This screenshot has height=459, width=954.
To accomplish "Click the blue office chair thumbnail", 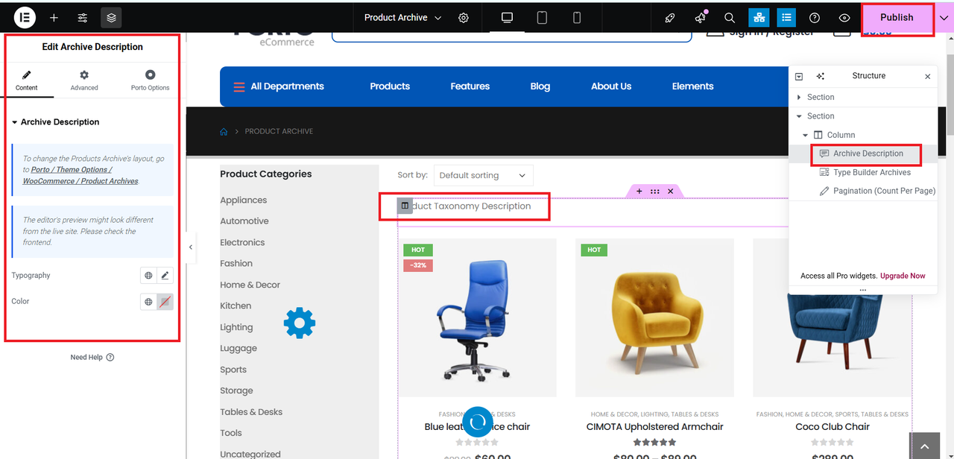I will tap(477, 317).
